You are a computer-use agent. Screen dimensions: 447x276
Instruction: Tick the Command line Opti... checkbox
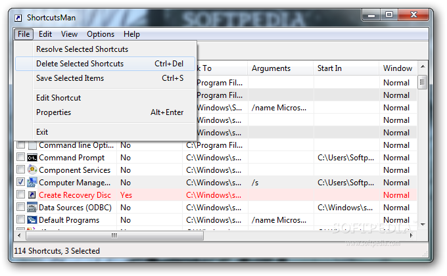[x=20, y=145]
